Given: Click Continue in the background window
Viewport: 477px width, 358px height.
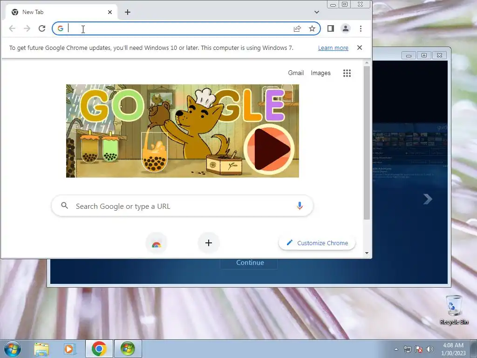Looking at the screenshot, I should [250, 263].
